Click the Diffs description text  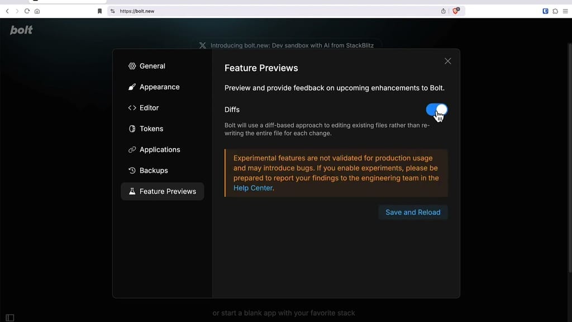[327, 129]
